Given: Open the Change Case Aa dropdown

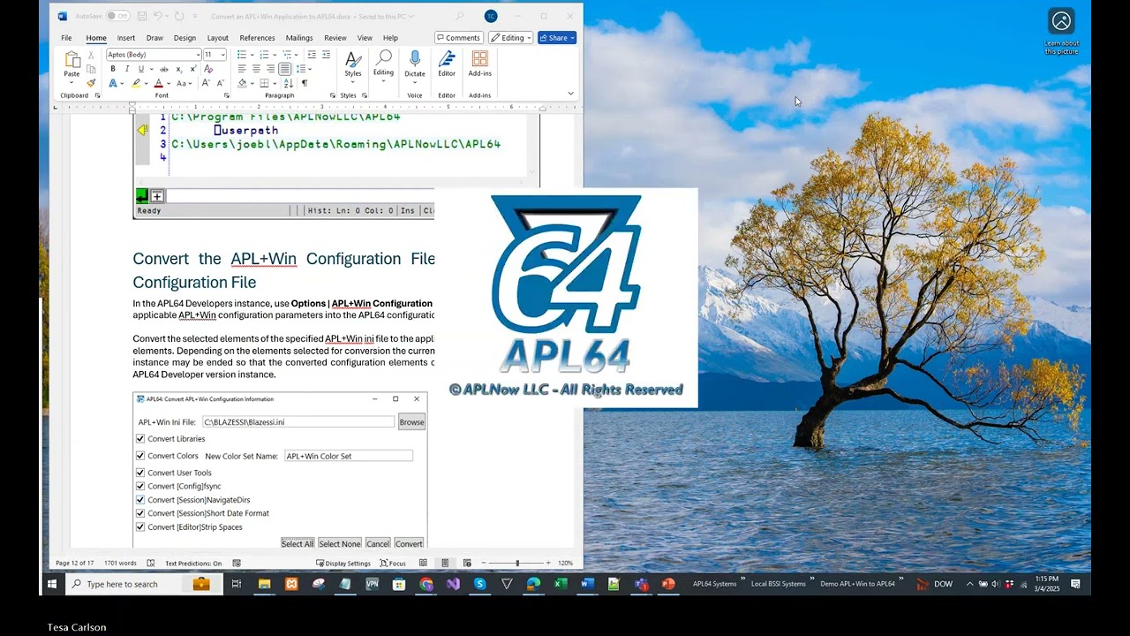Looking at the screenshot, I should click(184, 83).
